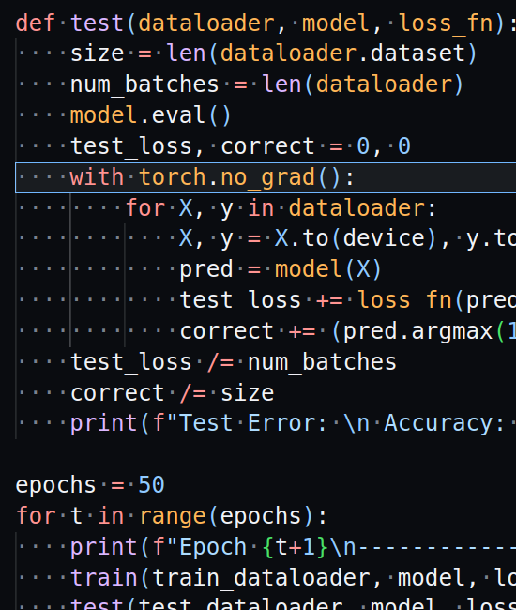516x610 pixels.
Task: Click 'range' in the for t loop
Action: [x=173, y=516]
